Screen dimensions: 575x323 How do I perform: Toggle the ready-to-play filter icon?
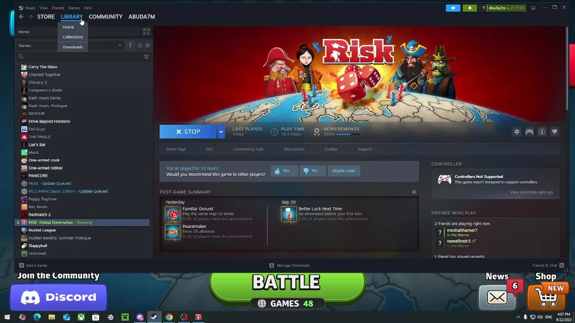(148, 45)
